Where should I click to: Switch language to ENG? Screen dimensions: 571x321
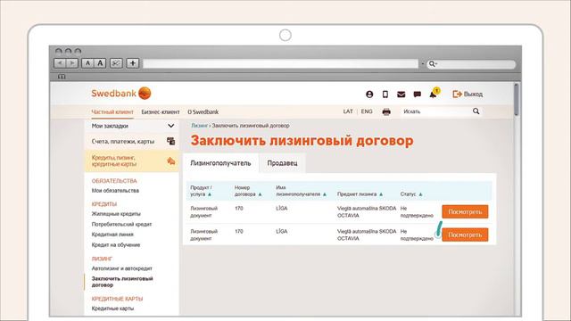tap(367, 111)
